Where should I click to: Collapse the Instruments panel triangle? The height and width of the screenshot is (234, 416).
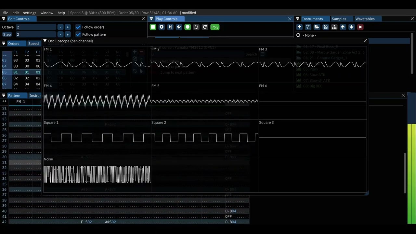pyautogui.click(x=297, y=19)
